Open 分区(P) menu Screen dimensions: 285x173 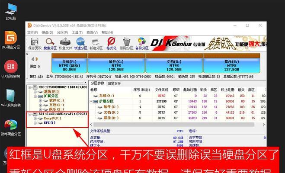(x=62, y=32)
